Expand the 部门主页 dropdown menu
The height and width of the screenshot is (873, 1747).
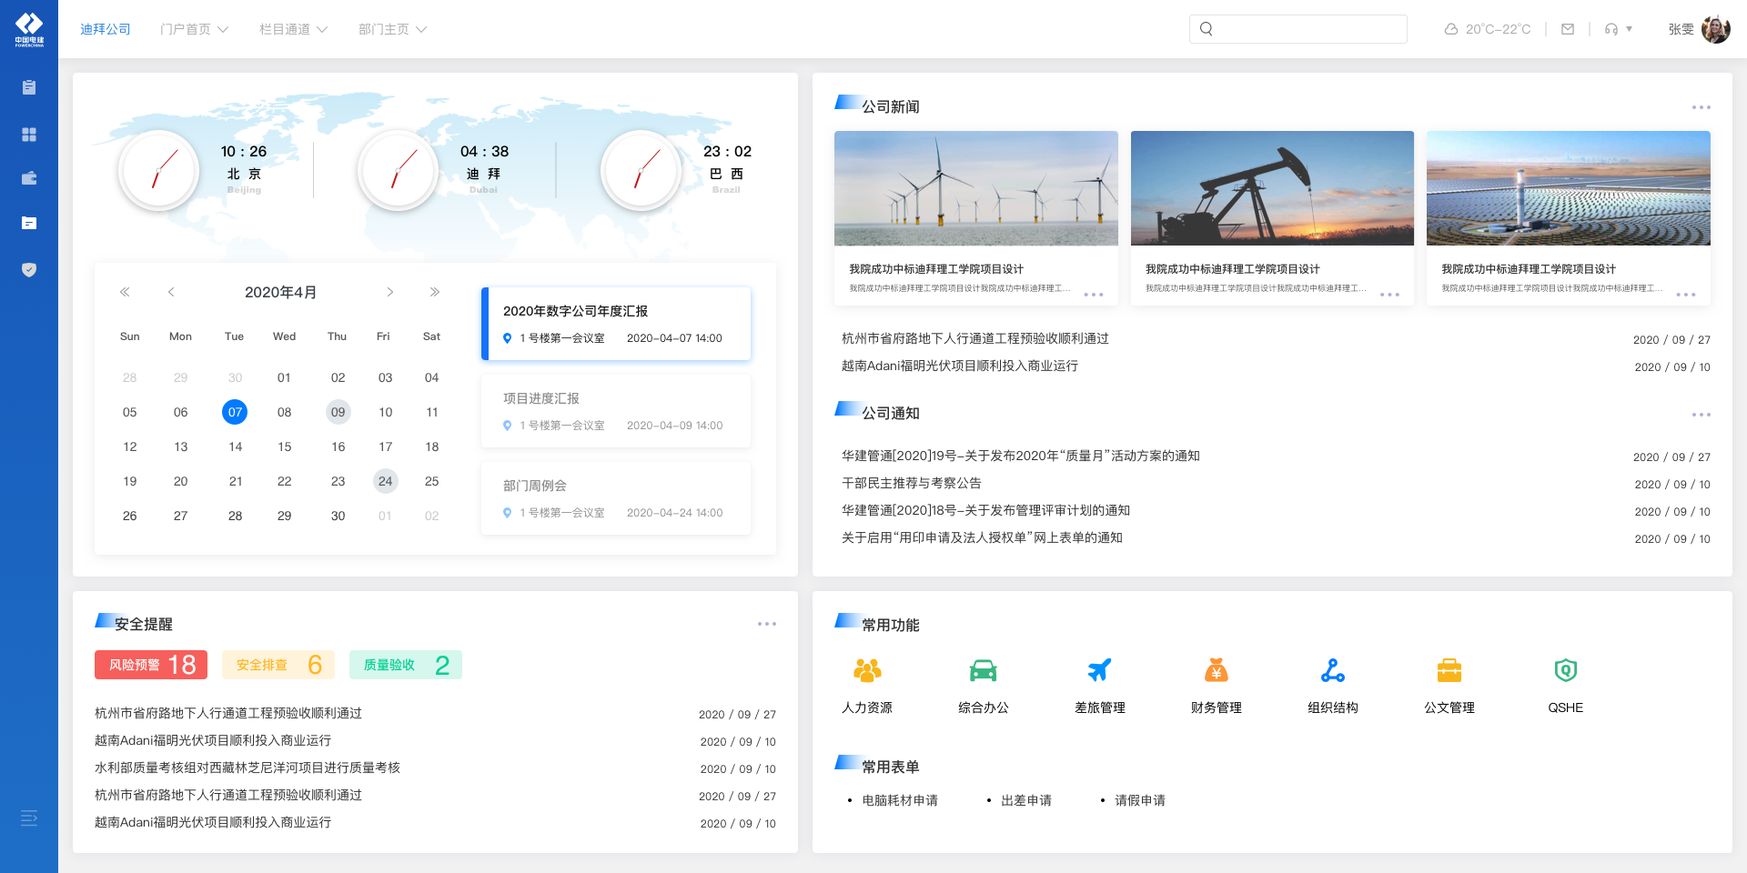pos(392,29)
